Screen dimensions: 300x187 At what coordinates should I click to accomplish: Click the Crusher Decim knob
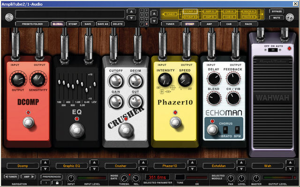(x=135, y=81)
